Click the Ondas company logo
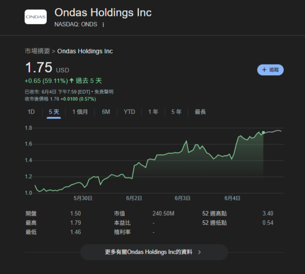The width and height of the screenshot is (305, 274). click(35, 16)
